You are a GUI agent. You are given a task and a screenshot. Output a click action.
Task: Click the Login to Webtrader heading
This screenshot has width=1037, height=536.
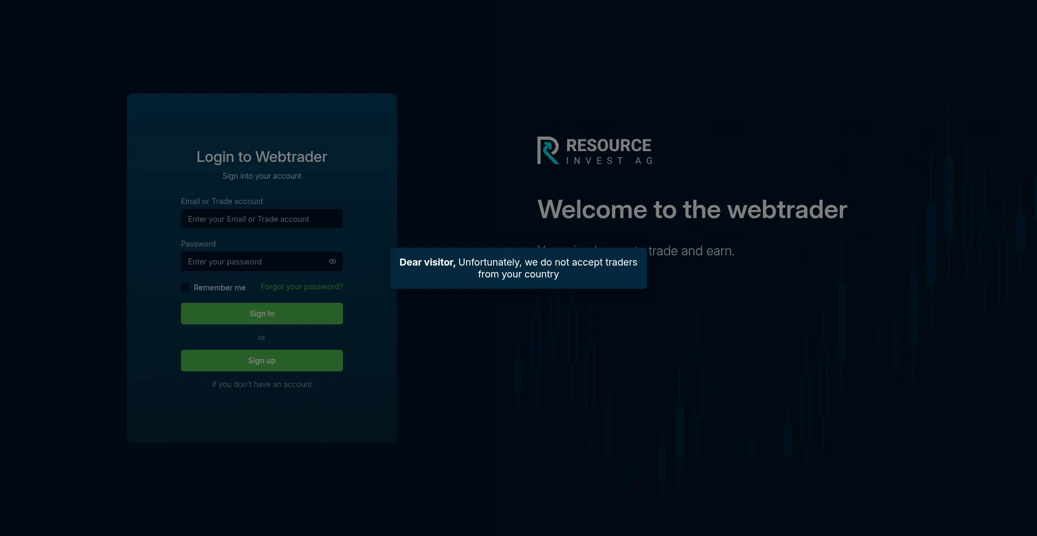click(261, 157)
